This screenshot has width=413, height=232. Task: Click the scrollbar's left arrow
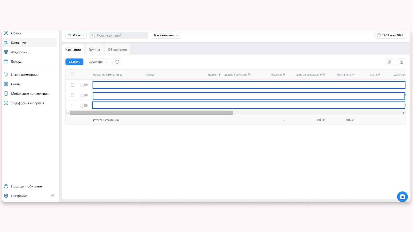pyautogui.click(x=68, y=113)
